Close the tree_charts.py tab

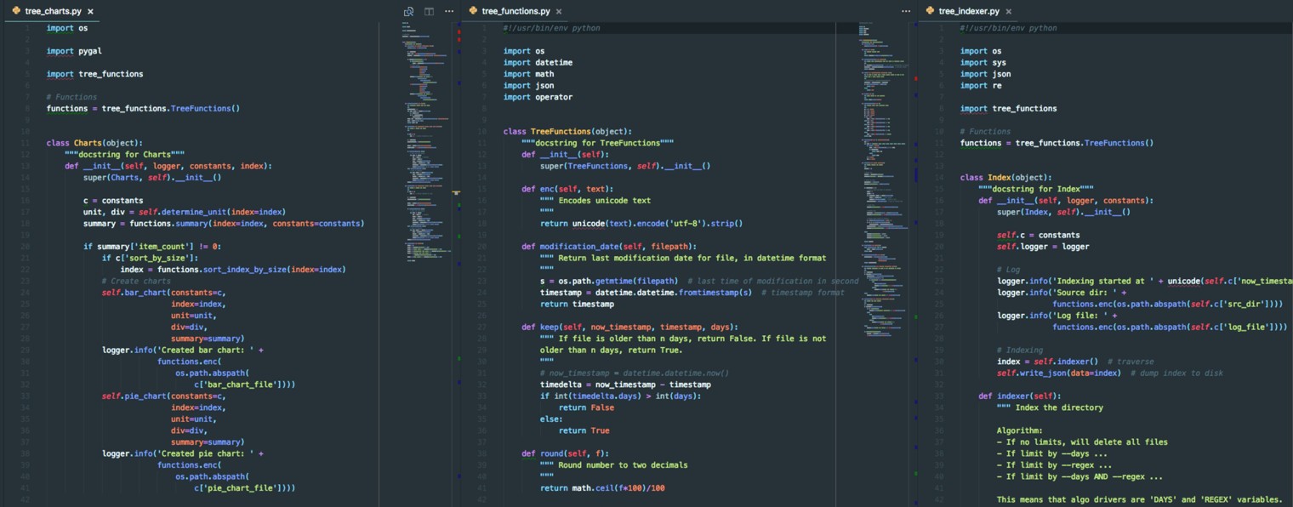[x=90, y=12]
